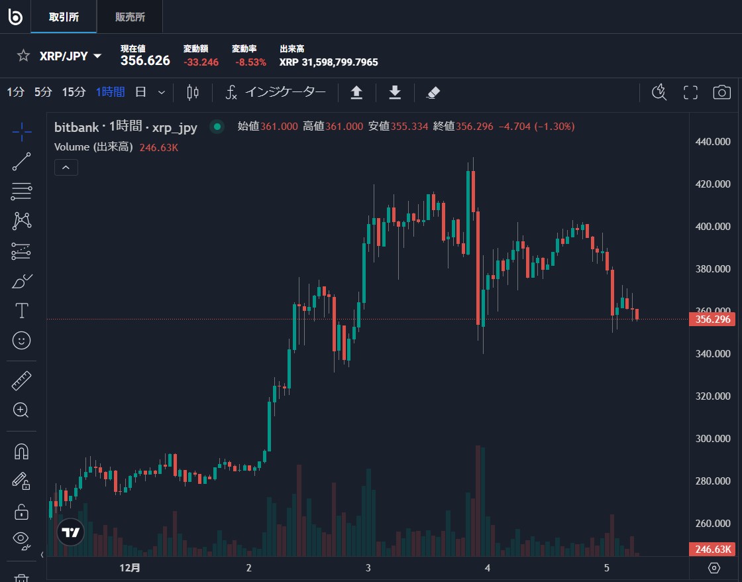This screenshot has width=742, height=582.
Task: Click the 356.296 price label on axis
Action: pos(712,319)
